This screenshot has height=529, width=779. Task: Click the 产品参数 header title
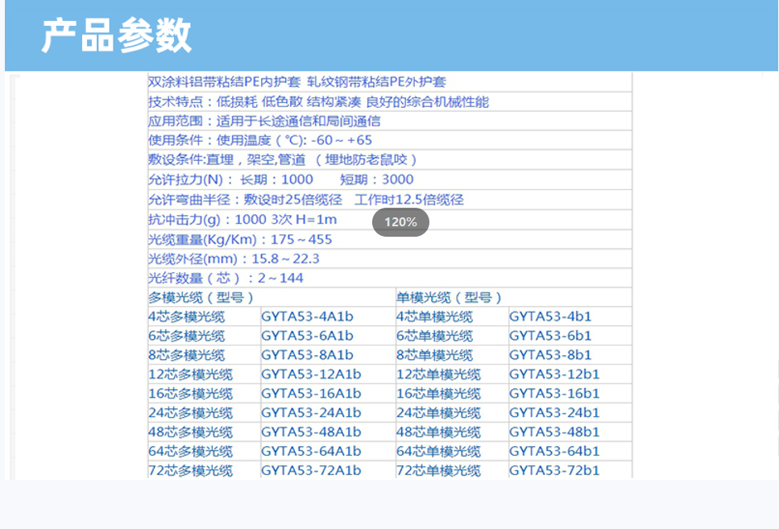point(117,35)
